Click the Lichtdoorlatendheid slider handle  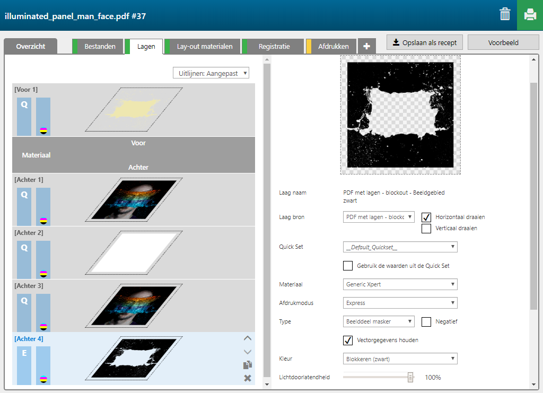[x=410, y=377]
